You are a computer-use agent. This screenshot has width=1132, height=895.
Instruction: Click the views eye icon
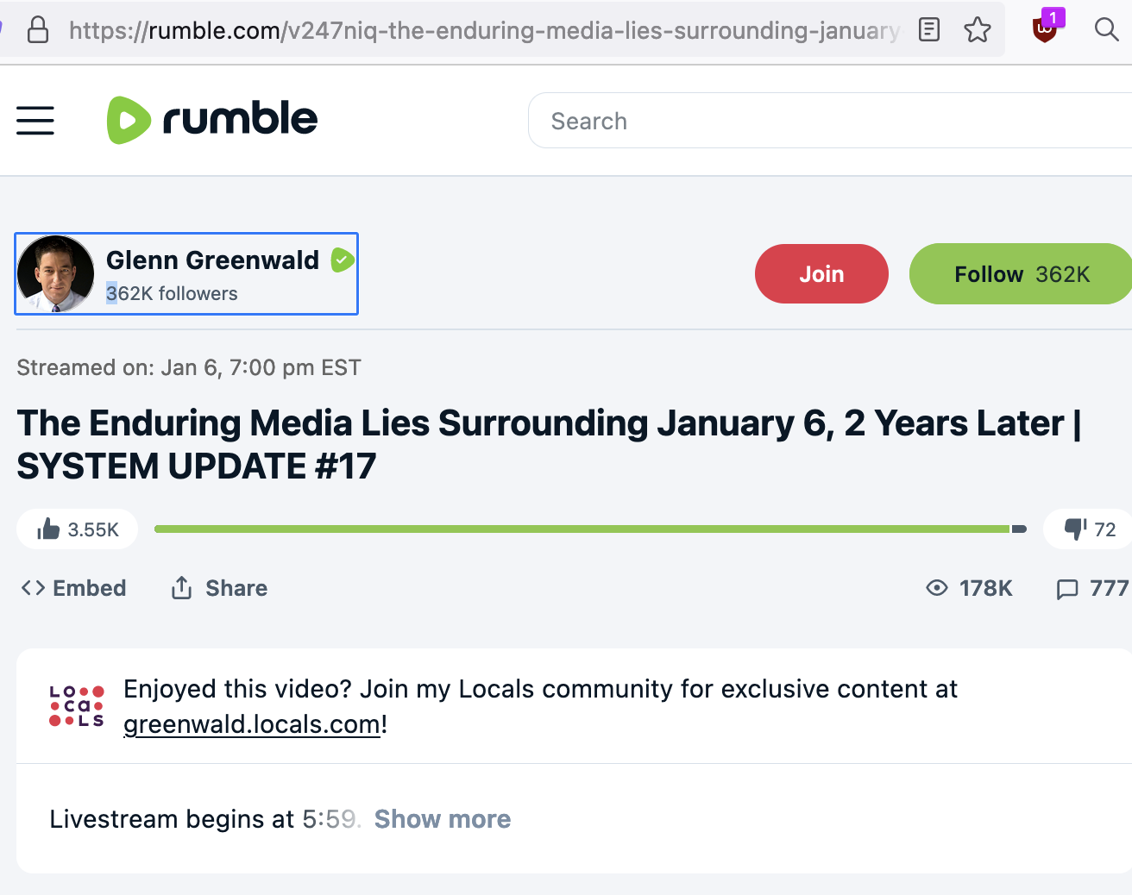pyautogui.click(x=936, y=588)
